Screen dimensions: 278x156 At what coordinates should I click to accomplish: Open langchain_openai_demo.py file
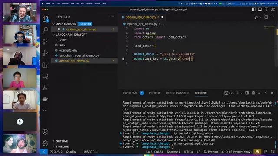point(79,55)
